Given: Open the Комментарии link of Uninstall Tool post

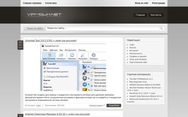Looking at the screenshot, I should point(95,105).
